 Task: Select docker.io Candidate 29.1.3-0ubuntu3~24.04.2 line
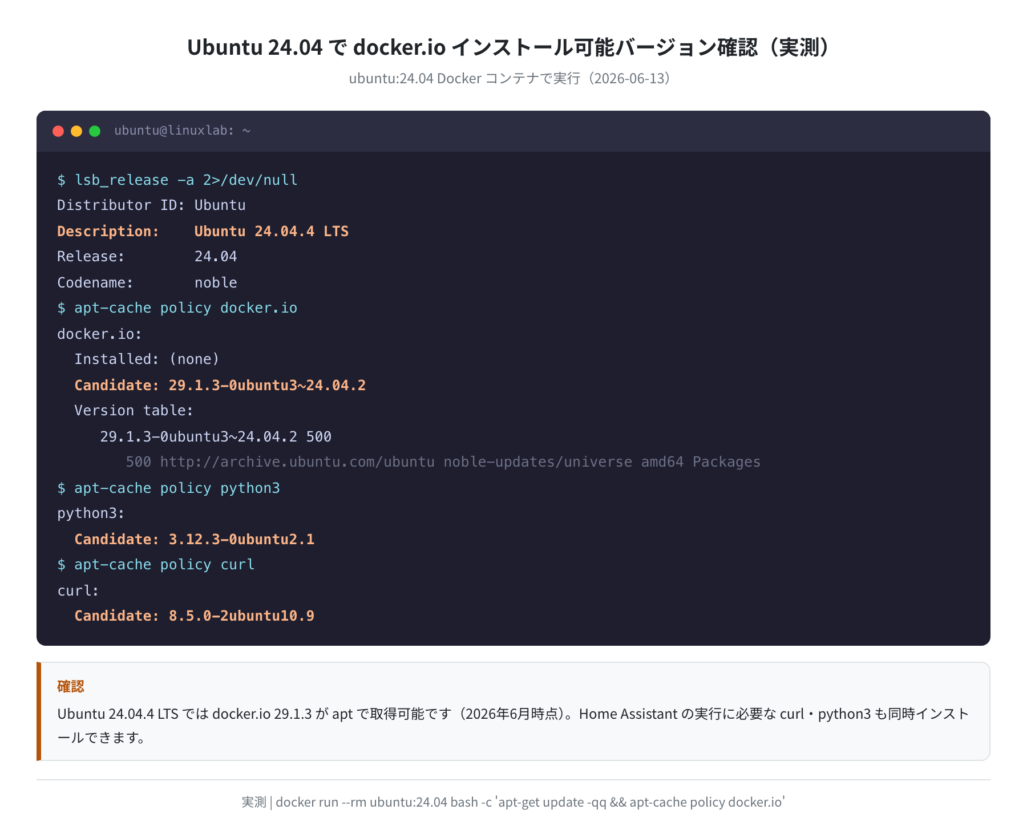click(220, 385)
